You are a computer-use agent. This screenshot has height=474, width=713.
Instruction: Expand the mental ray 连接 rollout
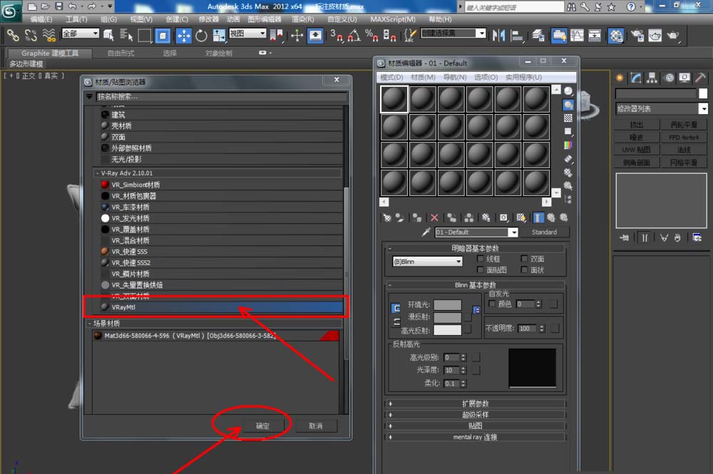pyautogui.click(x=475, y=437)
